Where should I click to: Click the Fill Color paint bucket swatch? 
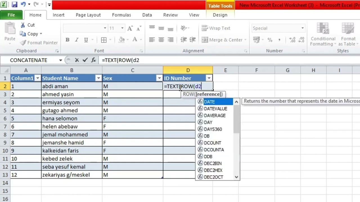click(x=122, y=40)
